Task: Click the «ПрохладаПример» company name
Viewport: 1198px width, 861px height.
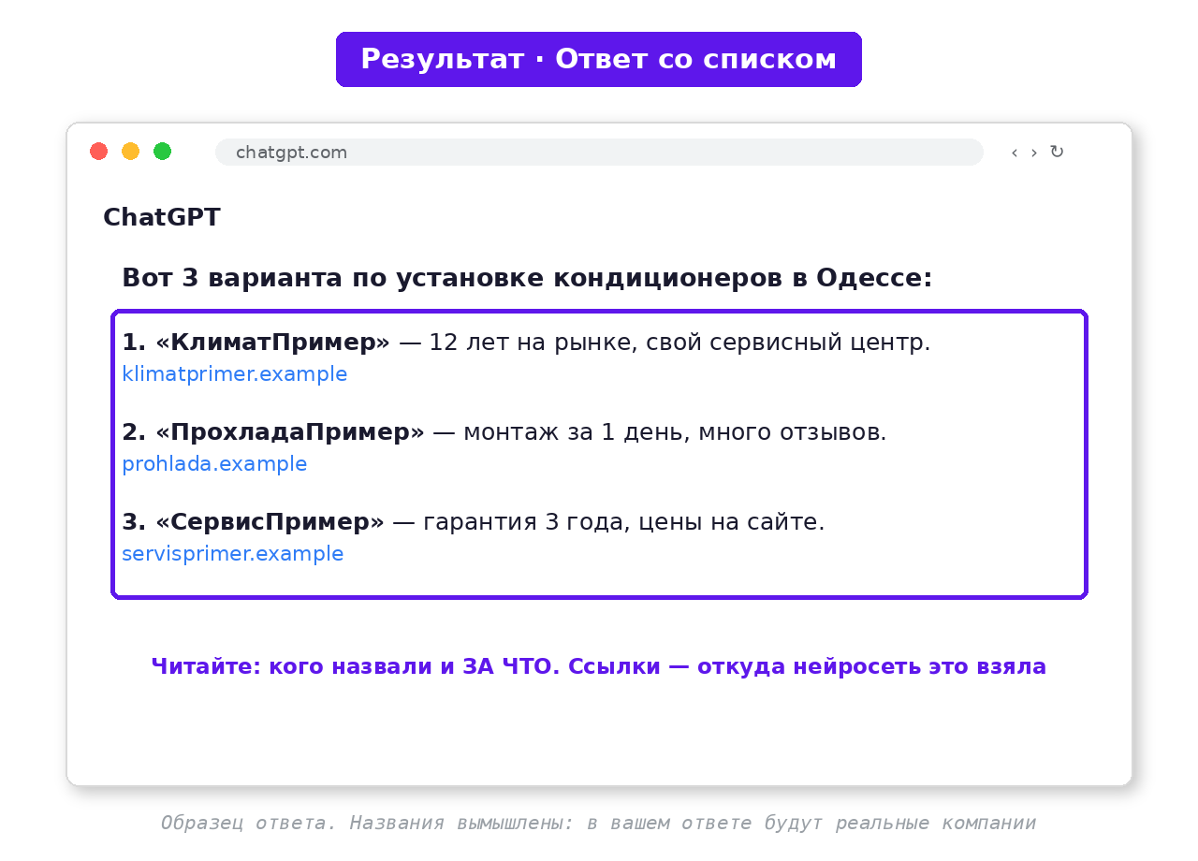Action: point(290,432)
